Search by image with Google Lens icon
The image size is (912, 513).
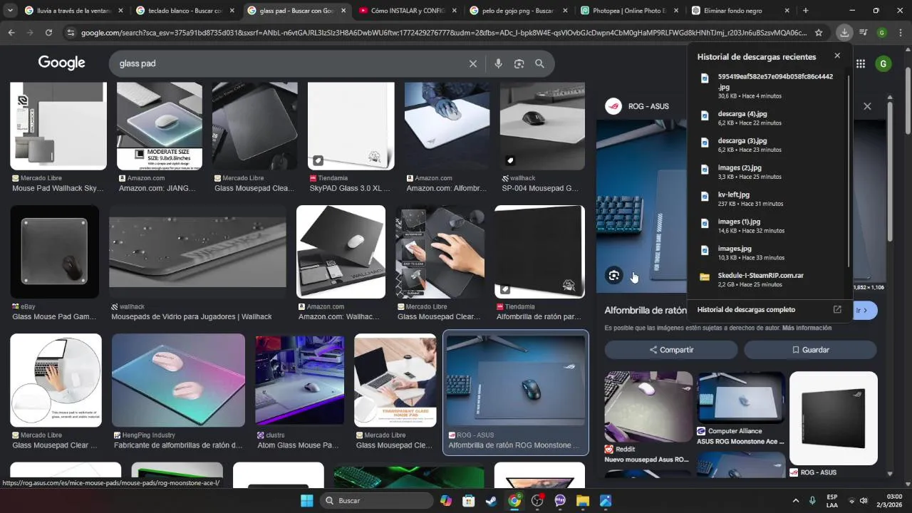[x=519, y=63]
